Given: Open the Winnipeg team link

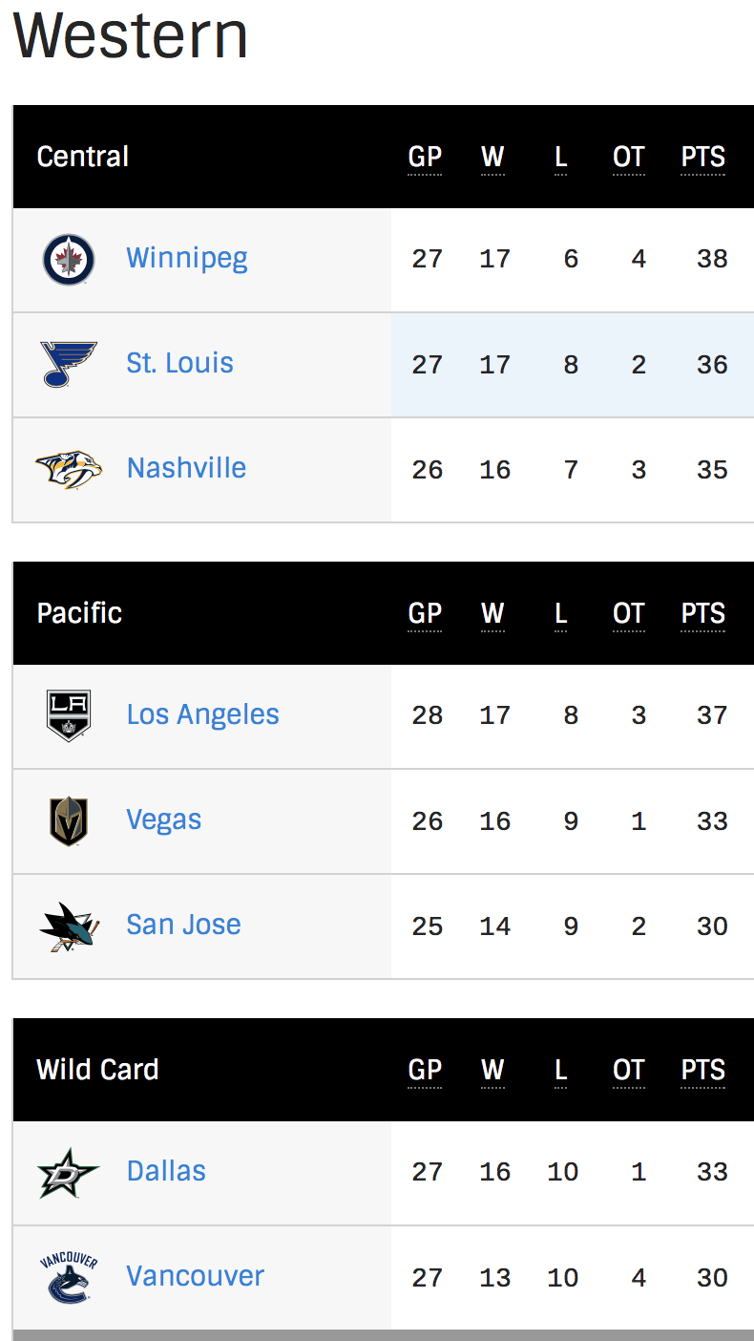Looking at the screenshot, I should click(x=187, y=258).
